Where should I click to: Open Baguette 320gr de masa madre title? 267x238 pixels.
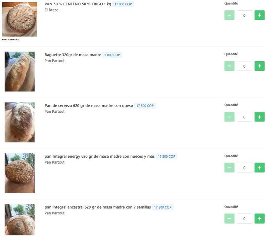(x=73, y=55)
